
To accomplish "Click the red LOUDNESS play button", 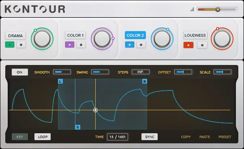I will coord(188,45).
